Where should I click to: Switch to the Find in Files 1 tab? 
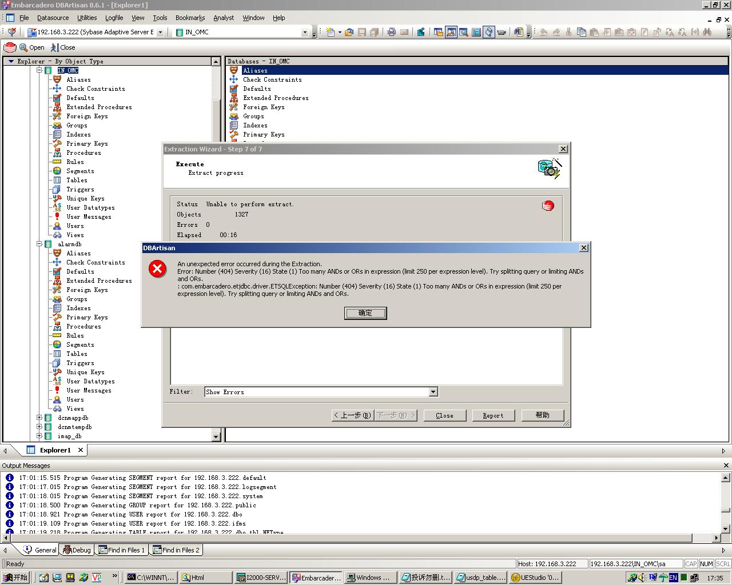point(121,550)
